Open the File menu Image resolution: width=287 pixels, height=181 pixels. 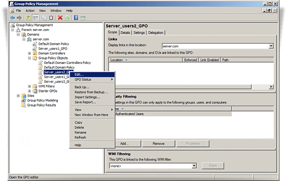point(18,10)
